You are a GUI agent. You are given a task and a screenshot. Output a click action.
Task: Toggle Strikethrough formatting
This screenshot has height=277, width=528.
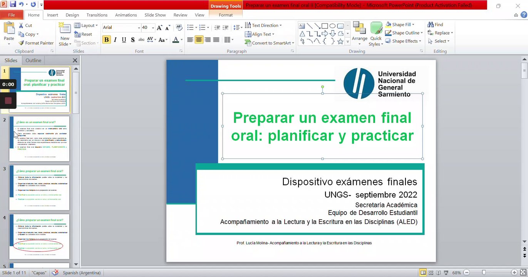(141, 40)
